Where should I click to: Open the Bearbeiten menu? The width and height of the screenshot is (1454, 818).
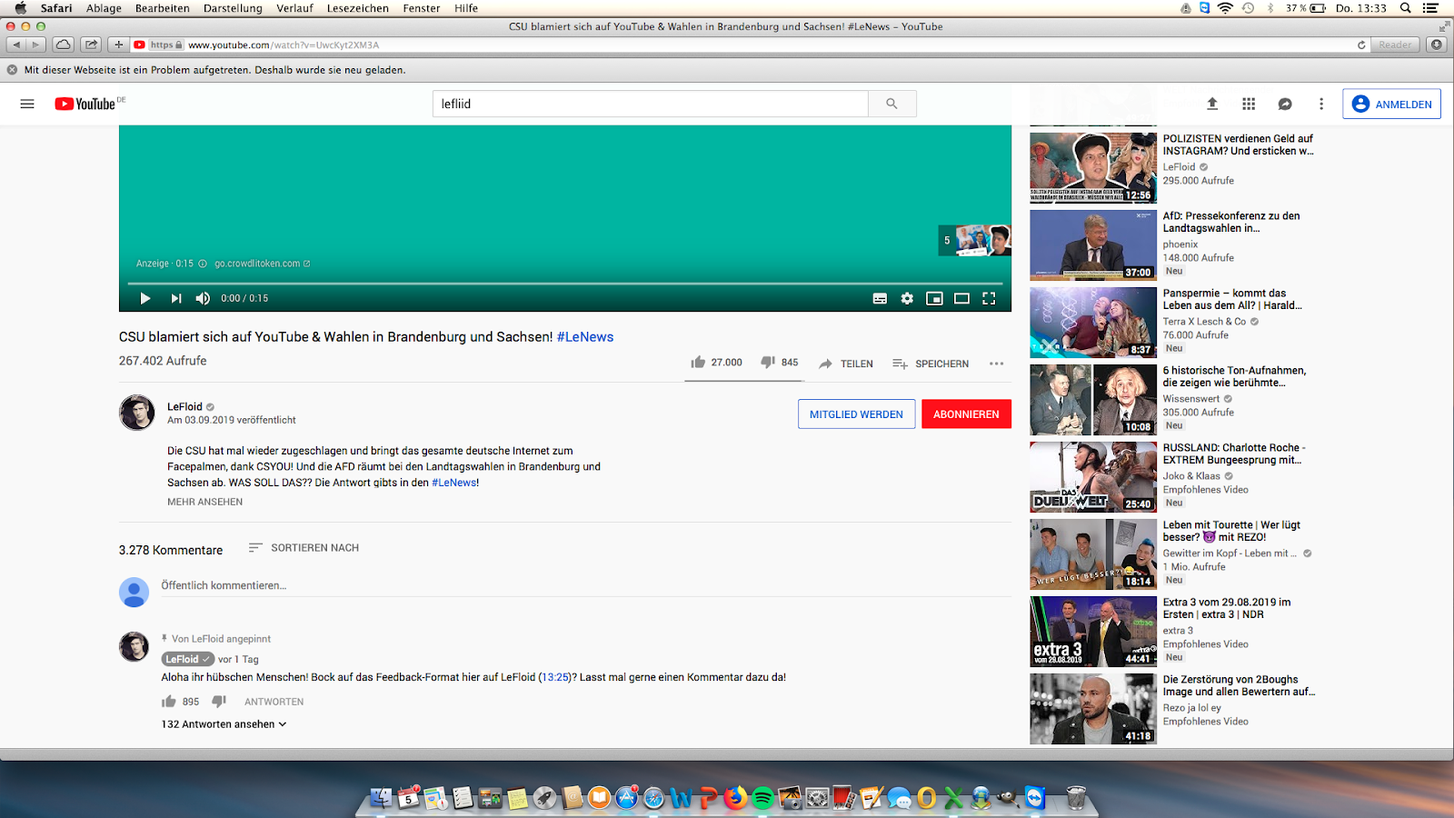click(x=163, y=8)
